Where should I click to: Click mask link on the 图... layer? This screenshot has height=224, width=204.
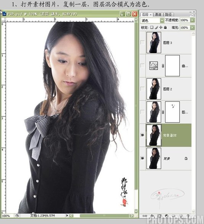(163, 112)
